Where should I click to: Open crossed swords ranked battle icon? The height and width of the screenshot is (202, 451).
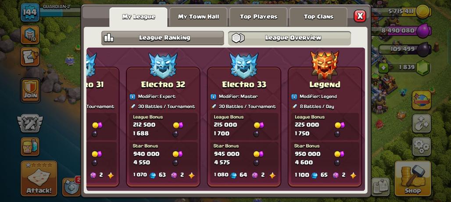click(30, 123)
